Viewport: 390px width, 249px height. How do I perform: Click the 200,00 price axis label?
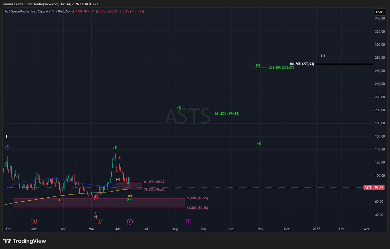pyautogui.click(x=380, y=110)
